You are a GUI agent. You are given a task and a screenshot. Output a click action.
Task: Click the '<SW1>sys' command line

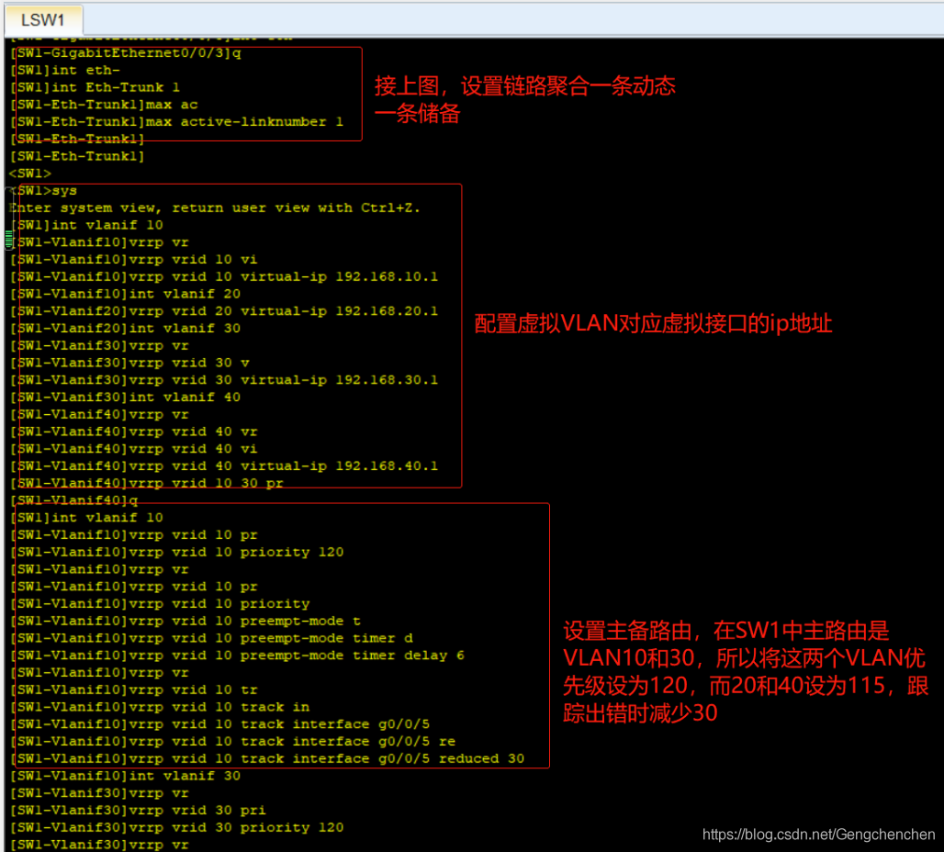tap(43, 191)
